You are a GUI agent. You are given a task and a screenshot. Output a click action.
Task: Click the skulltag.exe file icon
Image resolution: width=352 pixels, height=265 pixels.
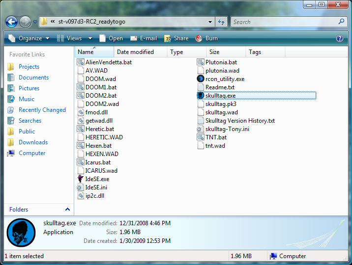[201, 96]
